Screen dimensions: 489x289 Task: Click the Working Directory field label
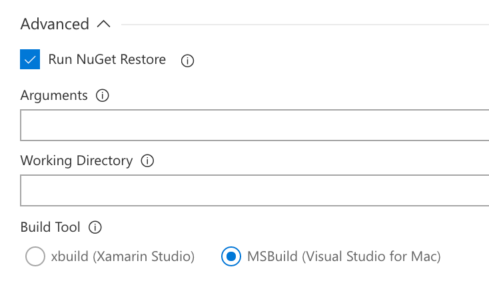click(77, 161)
